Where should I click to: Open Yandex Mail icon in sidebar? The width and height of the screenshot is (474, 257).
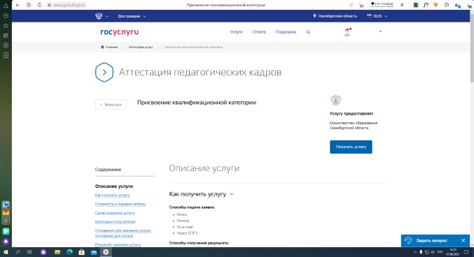point(6,213)
